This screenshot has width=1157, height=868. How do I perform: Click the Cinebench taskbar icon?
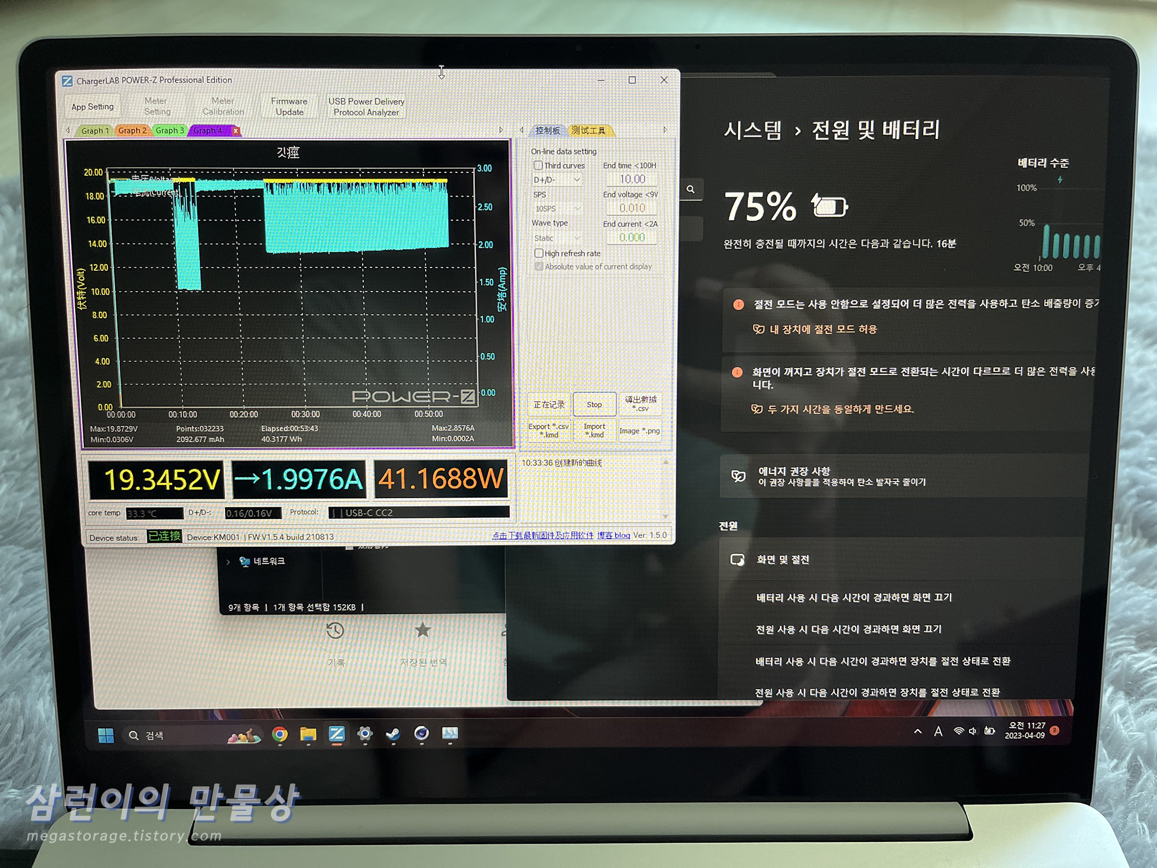(422, 734)
